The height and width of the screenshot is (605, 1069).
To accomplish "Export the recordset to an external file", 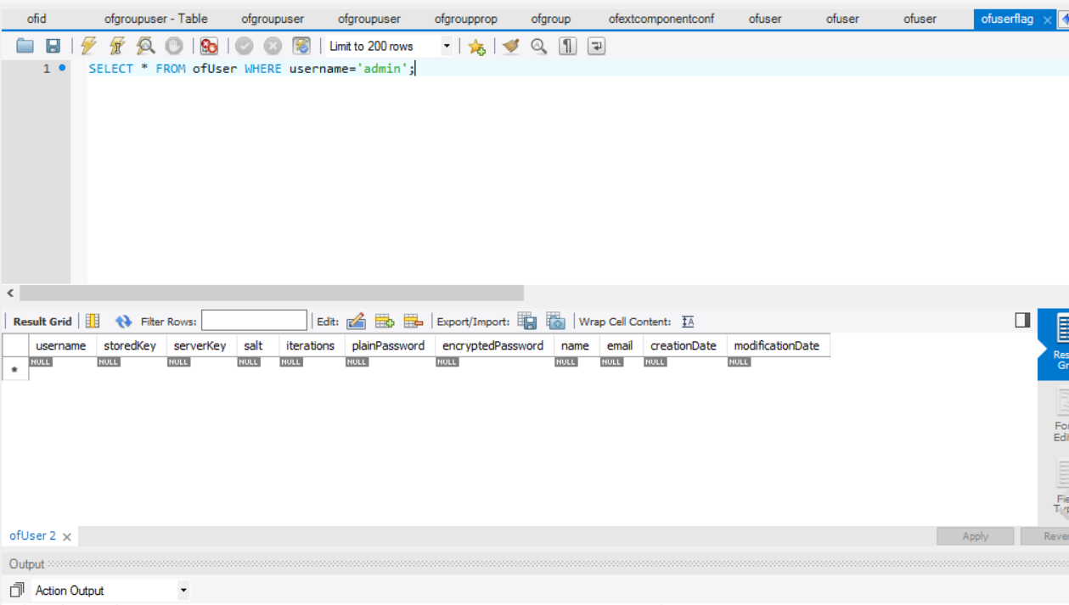I will [527, 321].
